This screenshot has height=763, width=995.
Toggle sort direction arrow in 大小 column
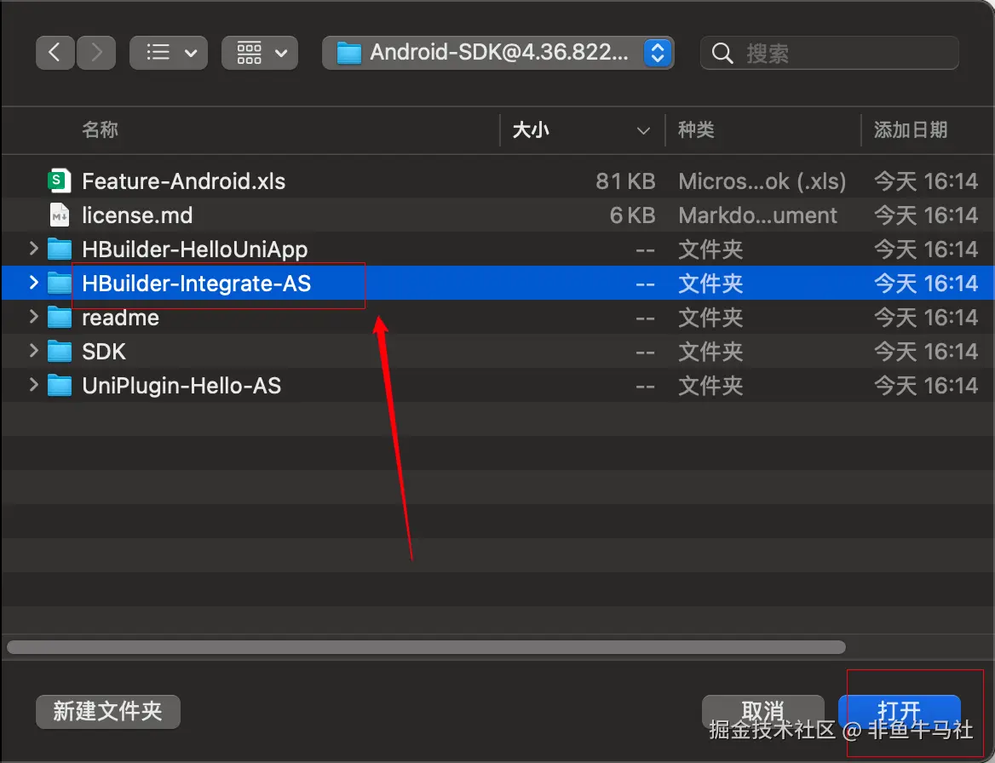643,130
